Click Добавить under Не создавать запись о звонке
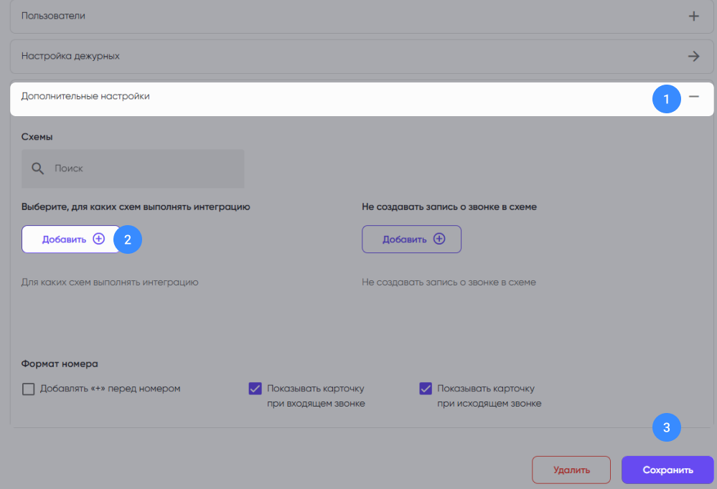 (x=411, y=239)
